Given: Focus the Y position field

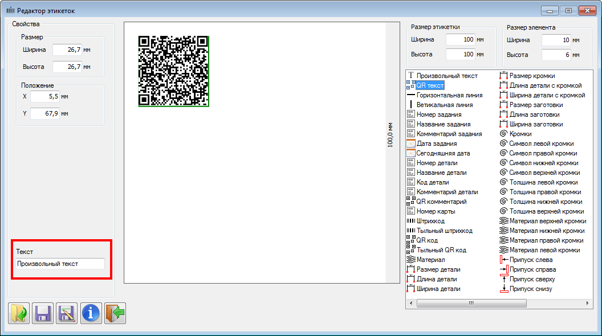Looking at the screenshot, I should coord(45,113).
